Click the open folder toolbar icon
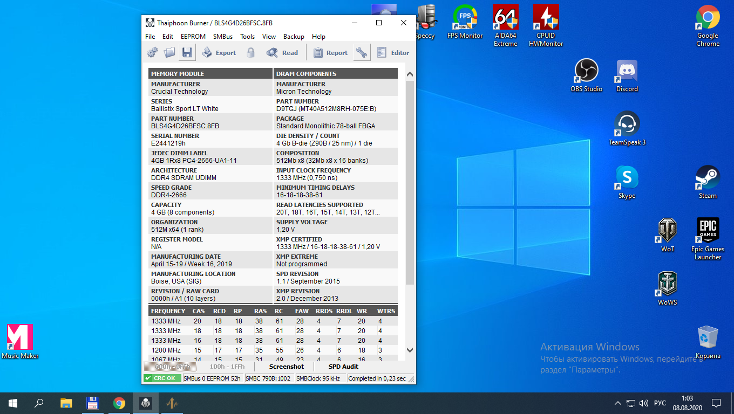 pyautogui.click(x=169, y=52)
